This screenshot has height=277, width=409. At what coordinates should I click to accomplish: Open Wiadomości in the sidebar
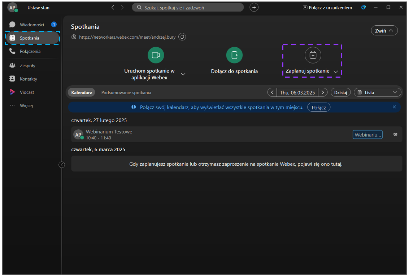click(32, 25)
